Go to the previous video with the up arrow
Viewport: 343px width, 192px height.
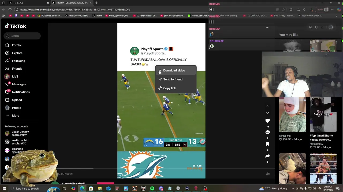(x=267, y=106)
